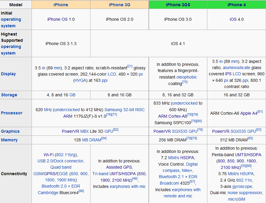Open the Bluetooth 2.1 + EDR link
The width and height of the screenshot is (266, 203).
(178, 177)
